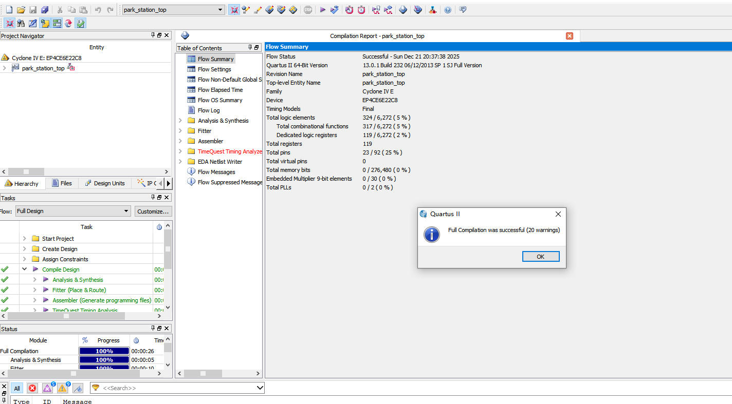Viewport: 732px width, 404px height.
Task: Click the red swirl arrow icon in second toolbar
Action: point(68,23)
